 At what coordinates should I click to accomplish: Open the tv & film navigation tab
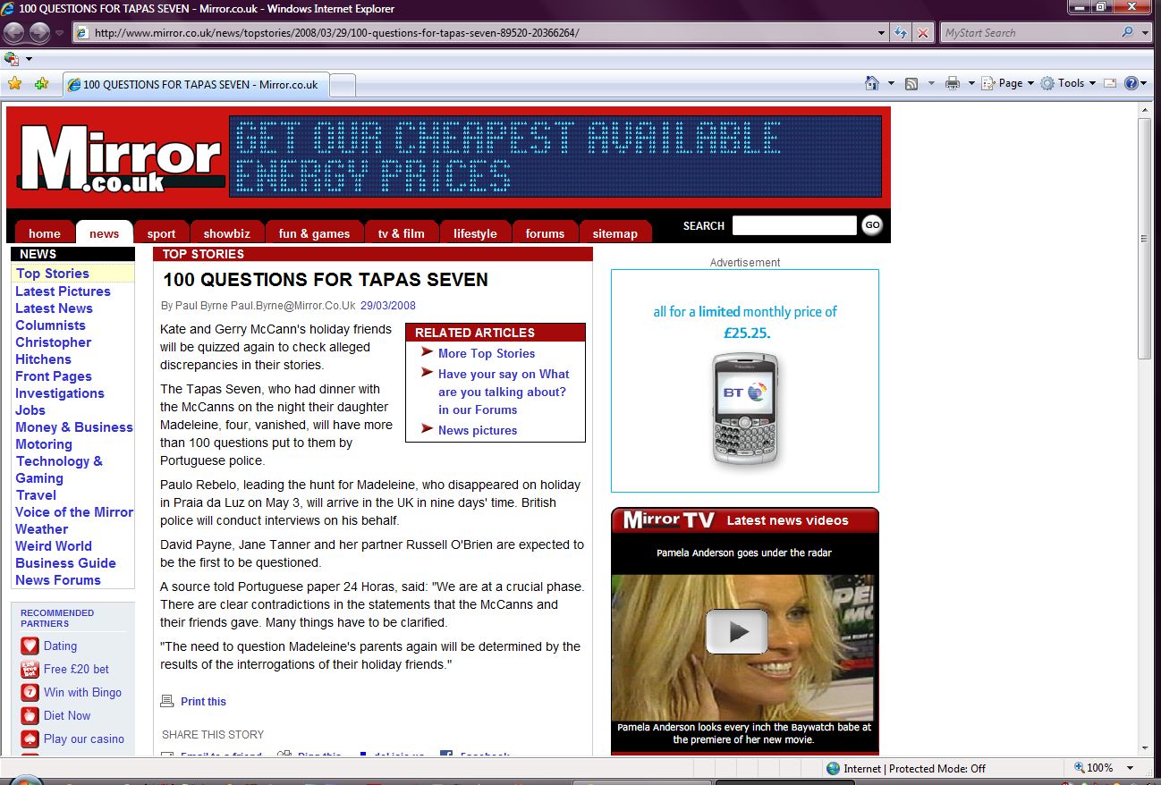401,233
